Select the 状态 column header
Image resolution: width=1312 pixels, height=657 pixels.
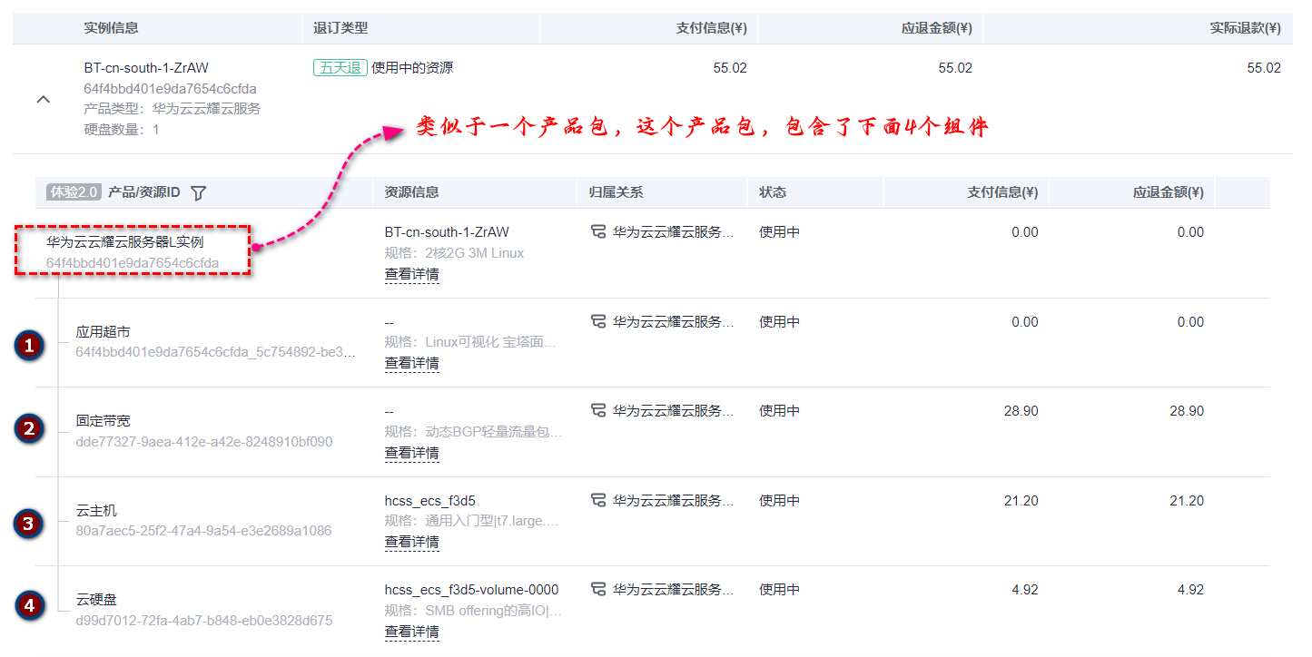(773, 192)
